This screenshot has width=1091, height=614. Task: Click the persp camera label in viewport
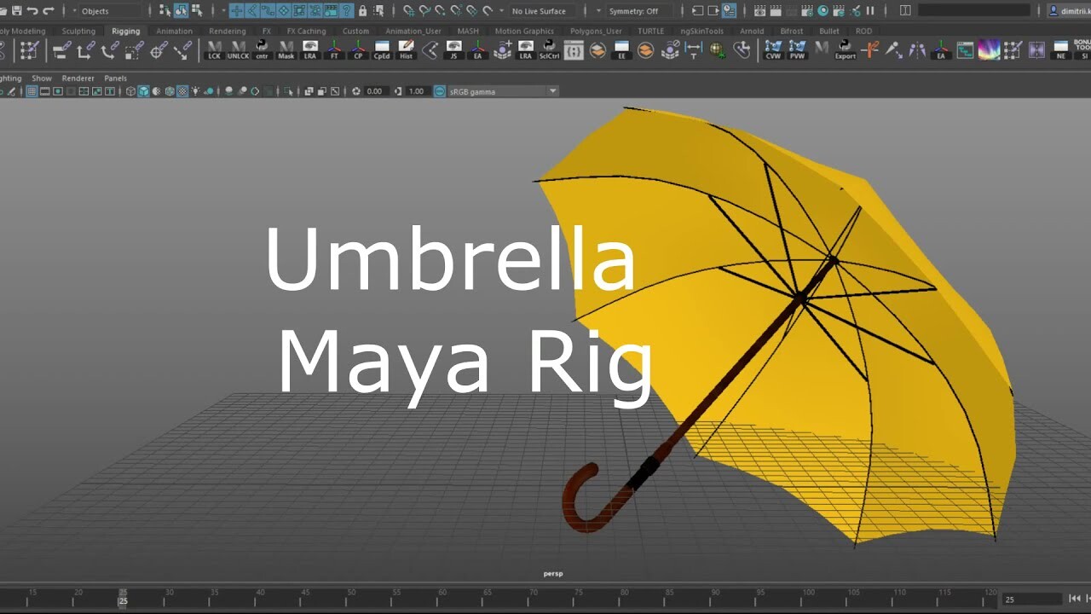[x=552, y=573]
